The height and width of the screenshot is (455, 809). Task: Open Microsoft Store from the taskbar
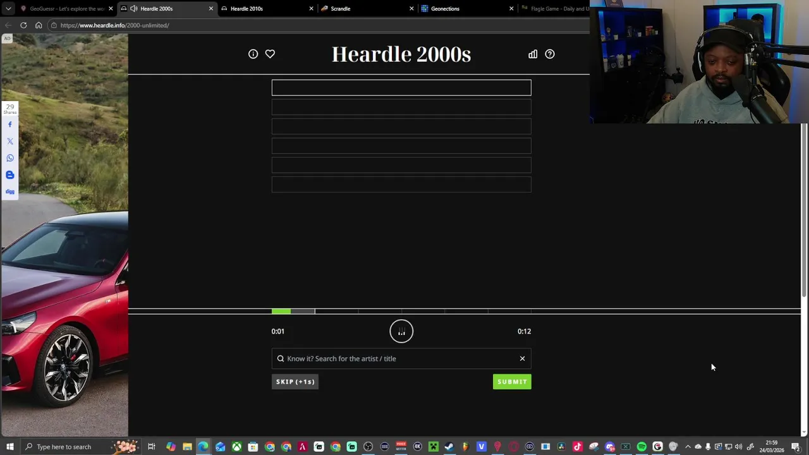coord(253,447)
